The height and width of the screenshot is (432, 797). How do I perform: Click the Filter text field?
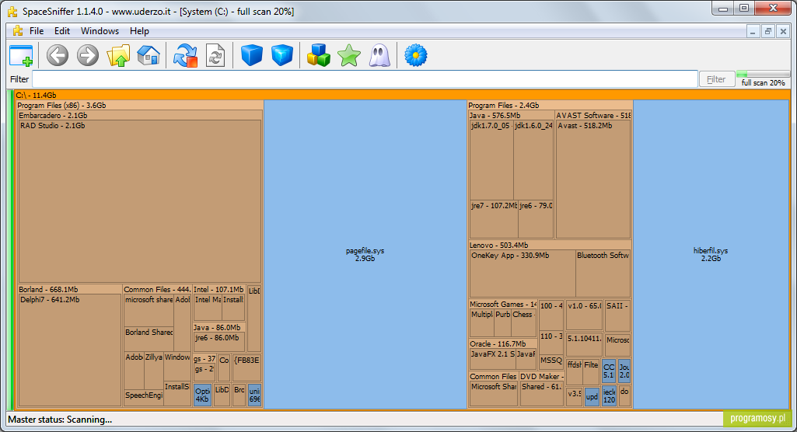tap(365, 79)
